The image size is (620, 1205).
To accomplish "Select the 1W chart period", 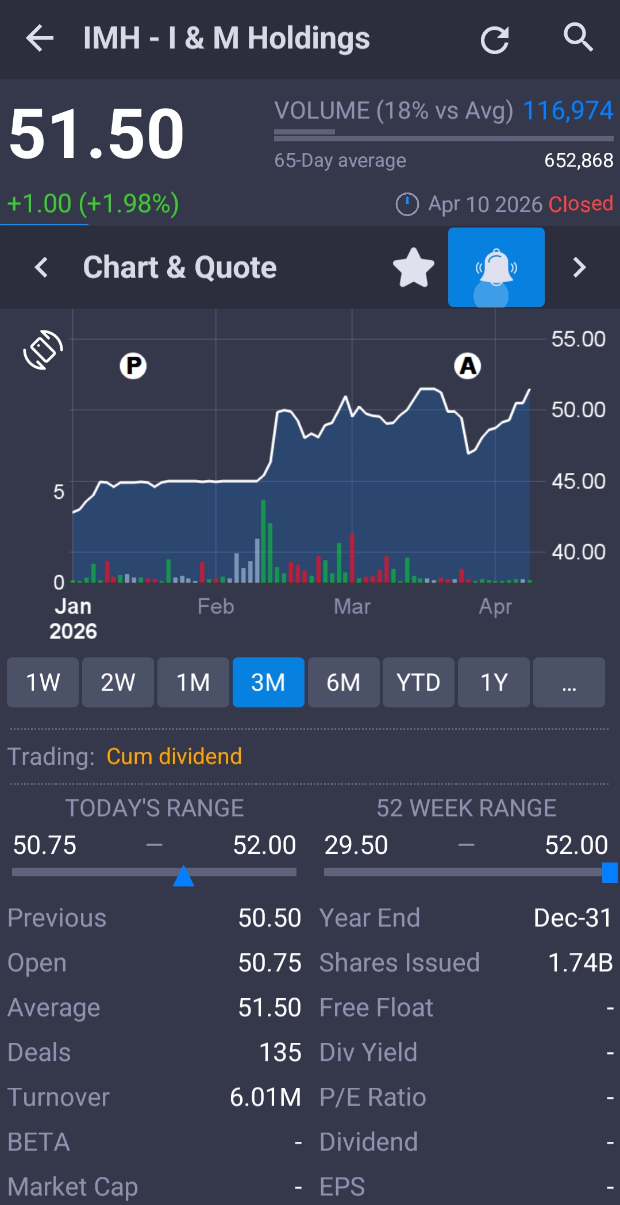I will pos(43,682).
